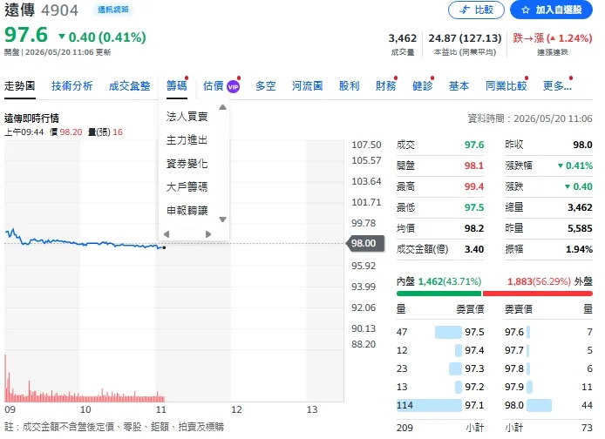Click the dropdown scroll-left arrow
The image size is (605, 439).
167,234
